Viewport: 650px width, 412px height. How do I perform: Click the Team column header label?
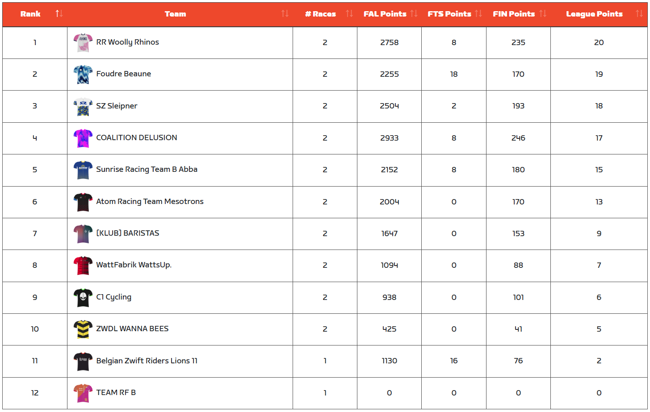(175, 14)
